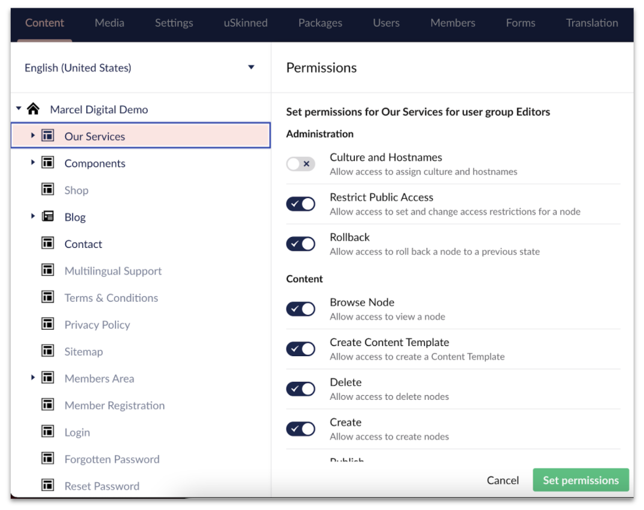Image resolution: width=644 pixels, height=510 pixels.
Task: Click the home icon beside Marcel Digital Demo
Action: point(34,109)
